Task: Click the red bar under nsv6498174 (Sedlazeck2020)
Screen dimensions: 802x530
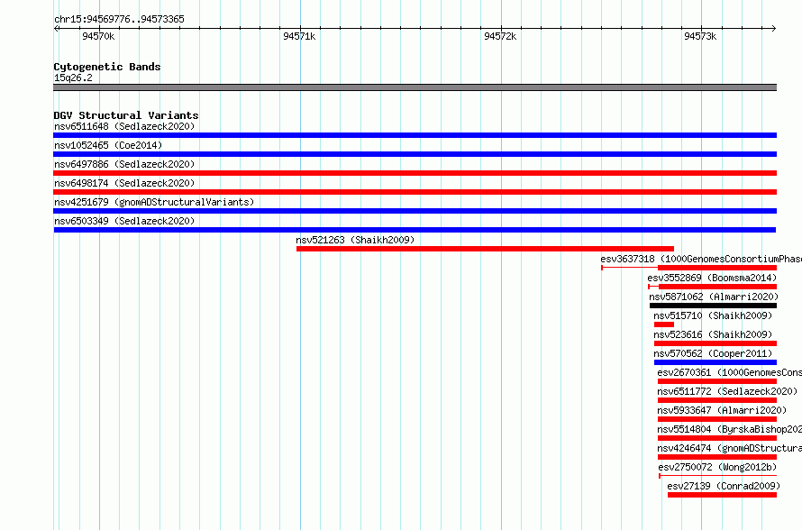Action: point(415,192)
